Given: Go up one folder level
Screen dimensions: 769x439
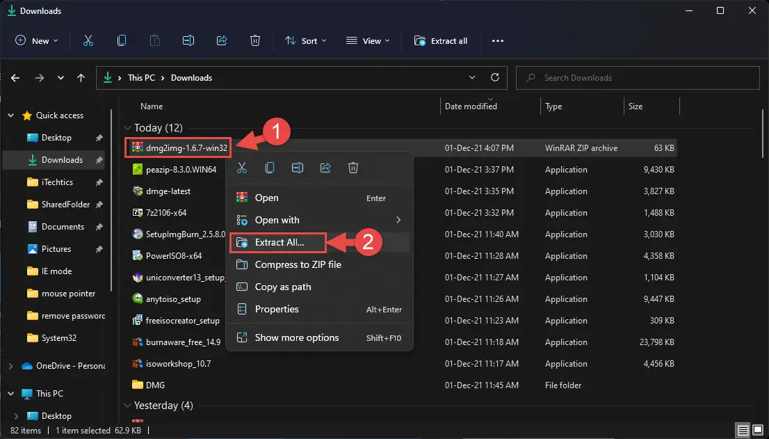Looking at the screenshot, I should (81, 78).
